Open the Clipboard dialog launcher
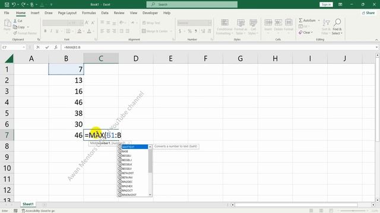The image size is (380, 213). (x=39, y=40)
